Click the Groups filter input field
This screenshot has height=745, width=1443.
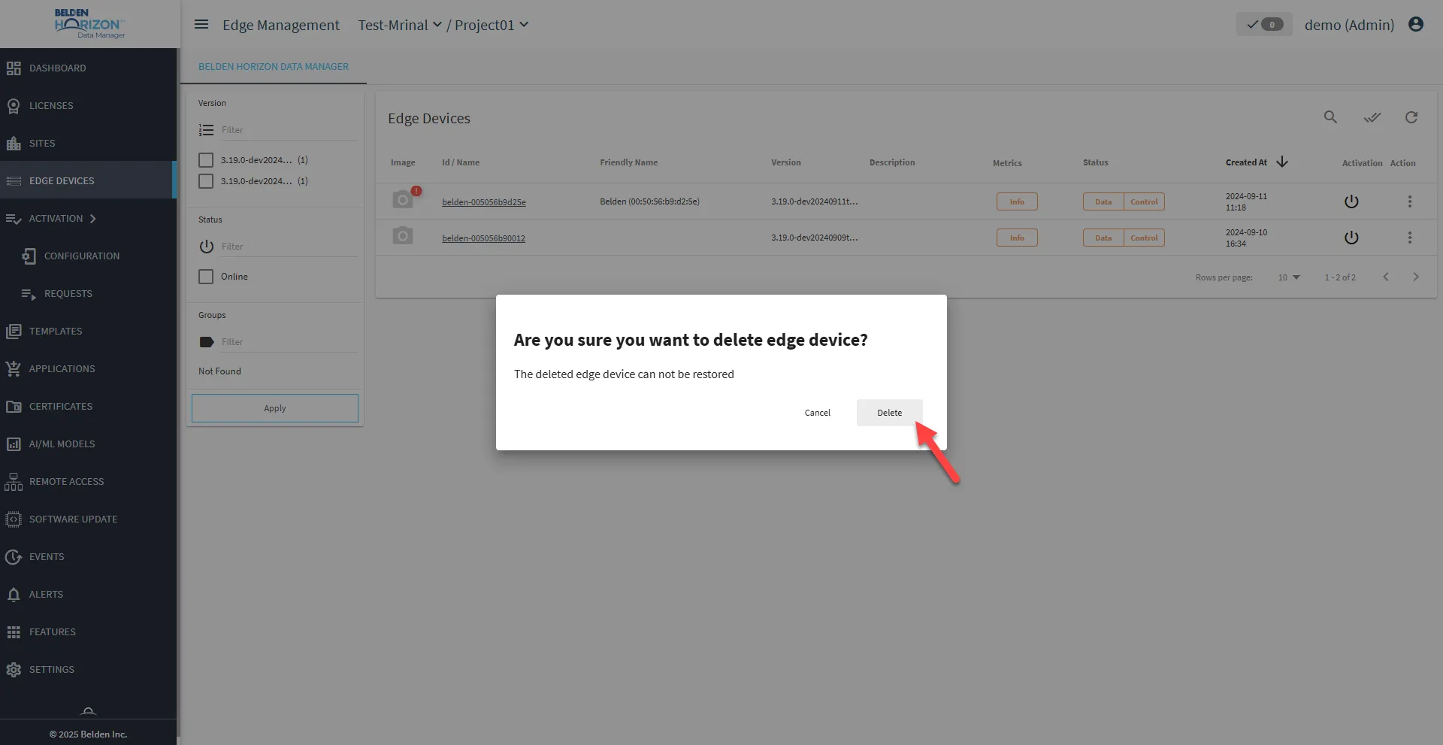point(289,342)
